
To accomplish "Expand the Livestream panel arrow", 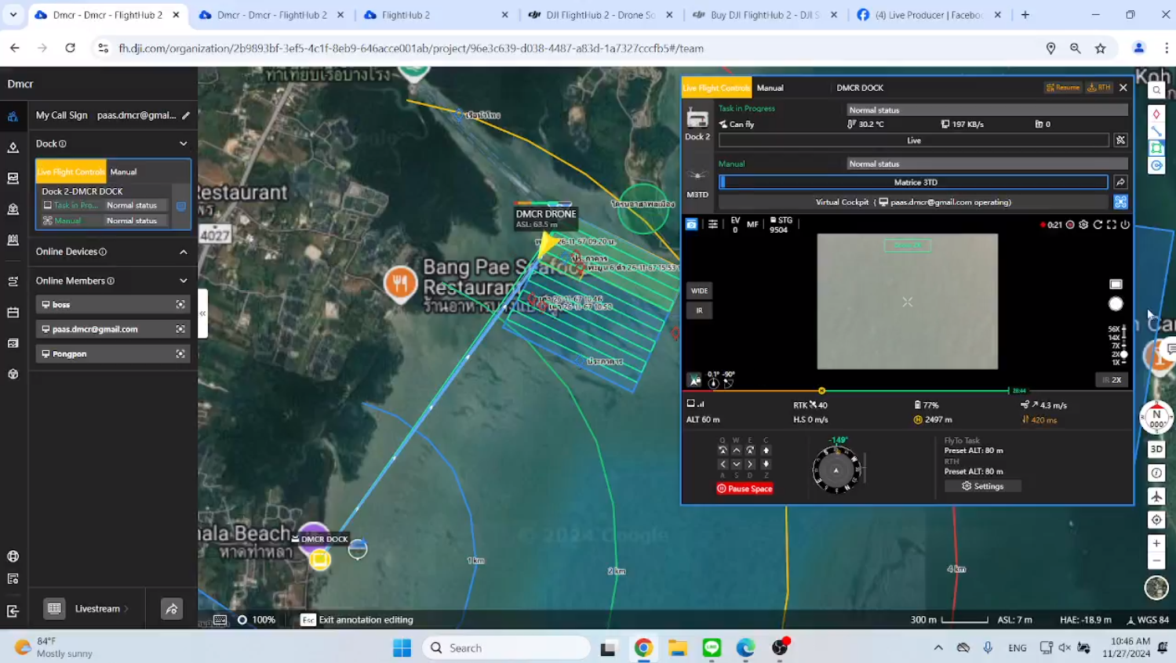I will [126, 609].
